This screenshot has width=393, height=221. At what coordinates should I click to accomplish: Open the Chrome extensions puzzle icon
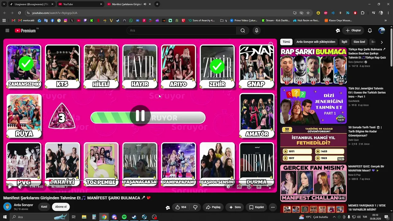(363, 13)
